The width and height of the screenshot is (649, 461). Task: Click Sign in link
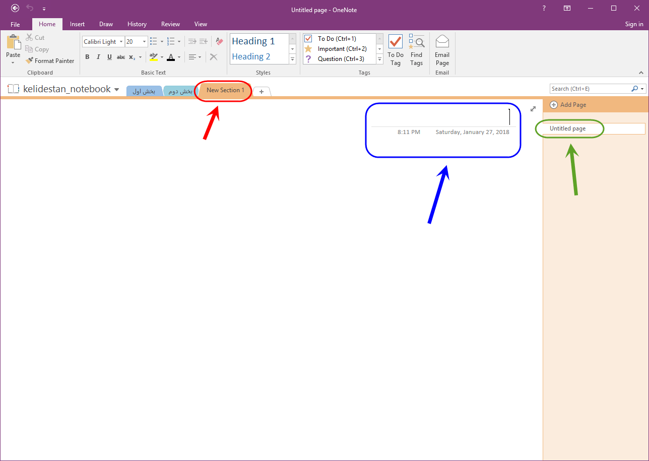pyautogui.click(x=634, y=24)
